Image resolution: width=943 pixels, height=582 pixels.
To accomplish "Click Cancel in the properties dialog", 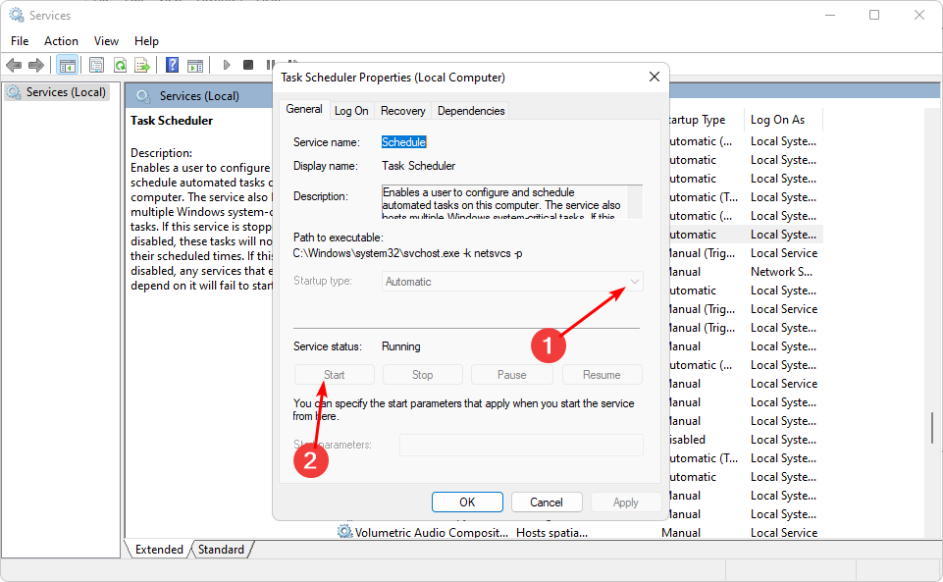I will (x=547, y=503).
